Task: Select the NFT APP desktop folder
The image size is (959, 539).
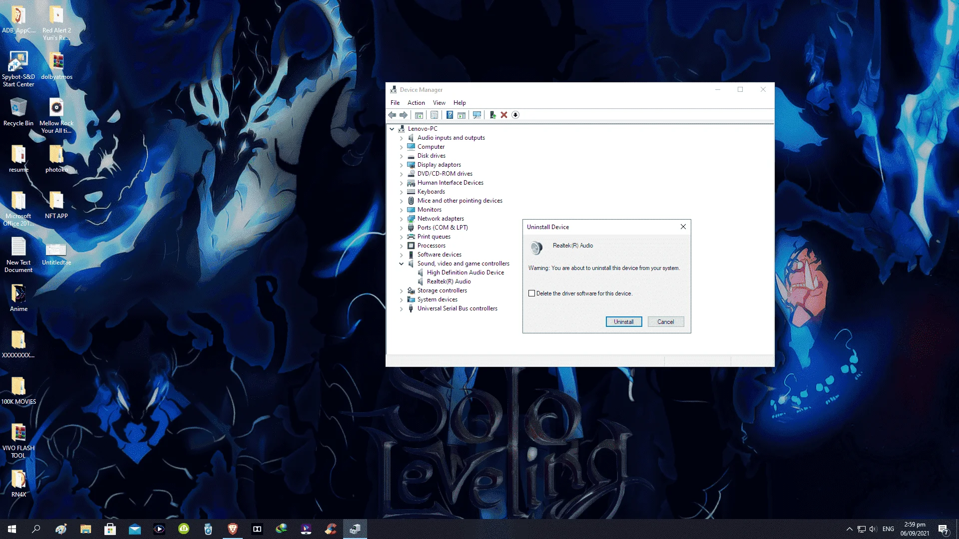Action: pos(56,205)
